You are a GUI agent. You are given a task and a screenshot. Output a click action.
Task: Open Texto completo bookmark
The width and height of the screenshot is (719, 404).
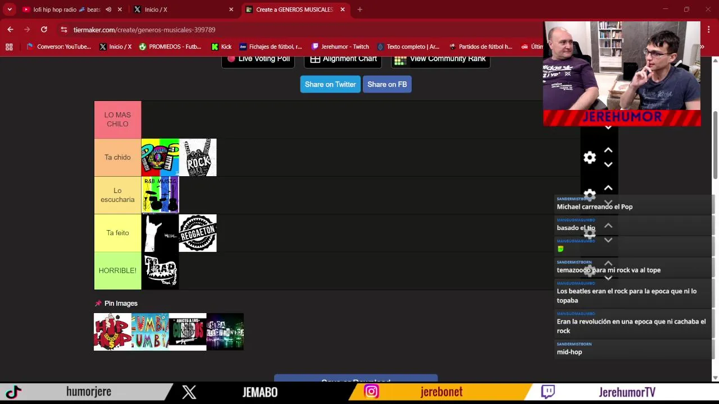point(408,47)
